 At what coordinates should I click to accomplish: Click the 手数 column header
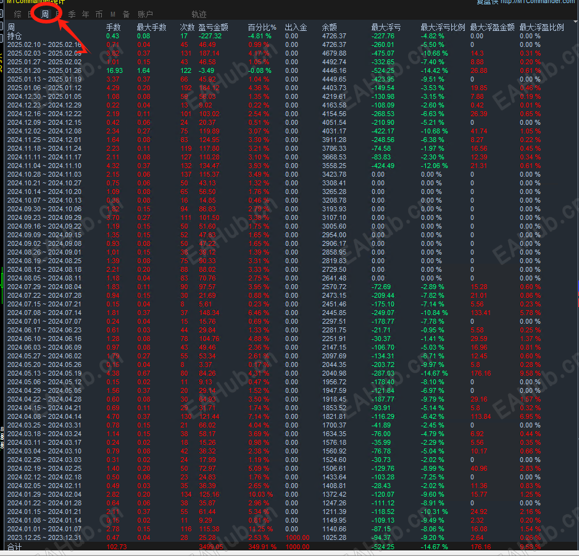pos(114,27)
